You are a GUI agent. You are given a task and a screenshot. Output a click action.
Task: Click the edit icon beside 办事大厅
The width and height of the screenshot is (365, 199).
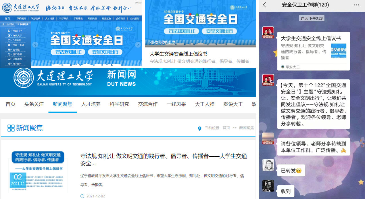(x=9, y=36)
